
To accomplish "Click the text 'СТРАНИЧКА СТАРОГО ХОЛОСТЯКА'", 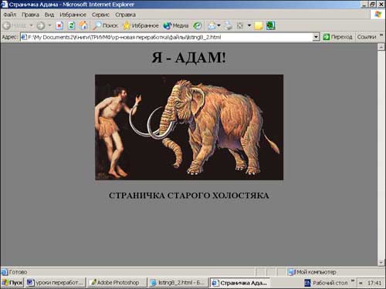I will (x=189, y=196).
